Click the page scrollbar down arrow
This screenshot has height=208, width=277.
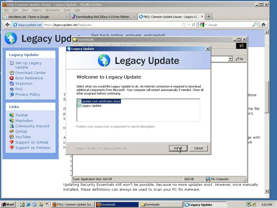pyautogui.click(x=267, y=191)
